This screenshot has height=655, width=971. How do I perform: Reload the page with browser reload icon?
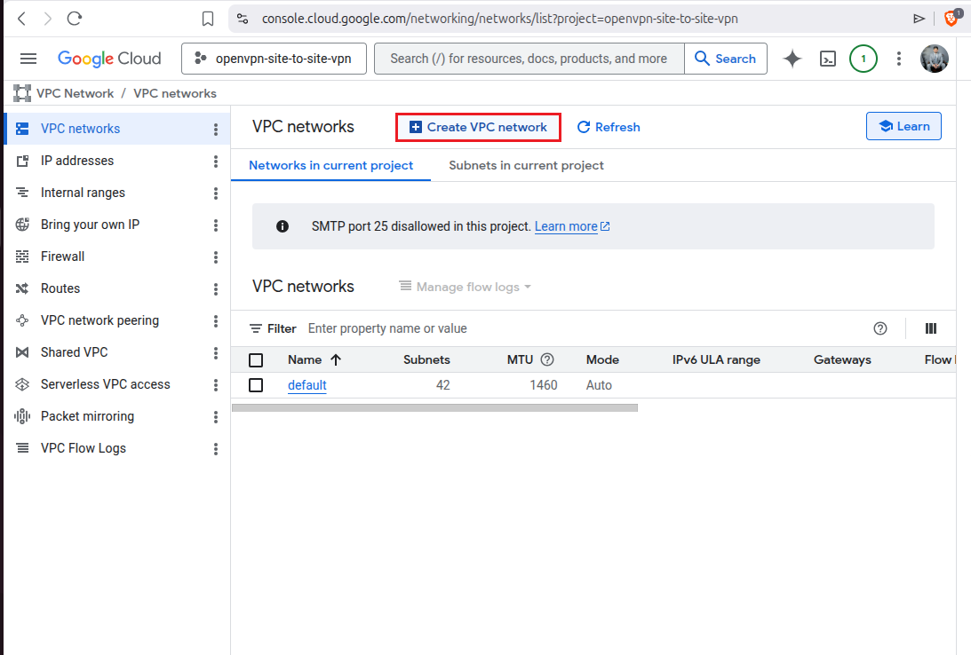click(x=75, y=19)
